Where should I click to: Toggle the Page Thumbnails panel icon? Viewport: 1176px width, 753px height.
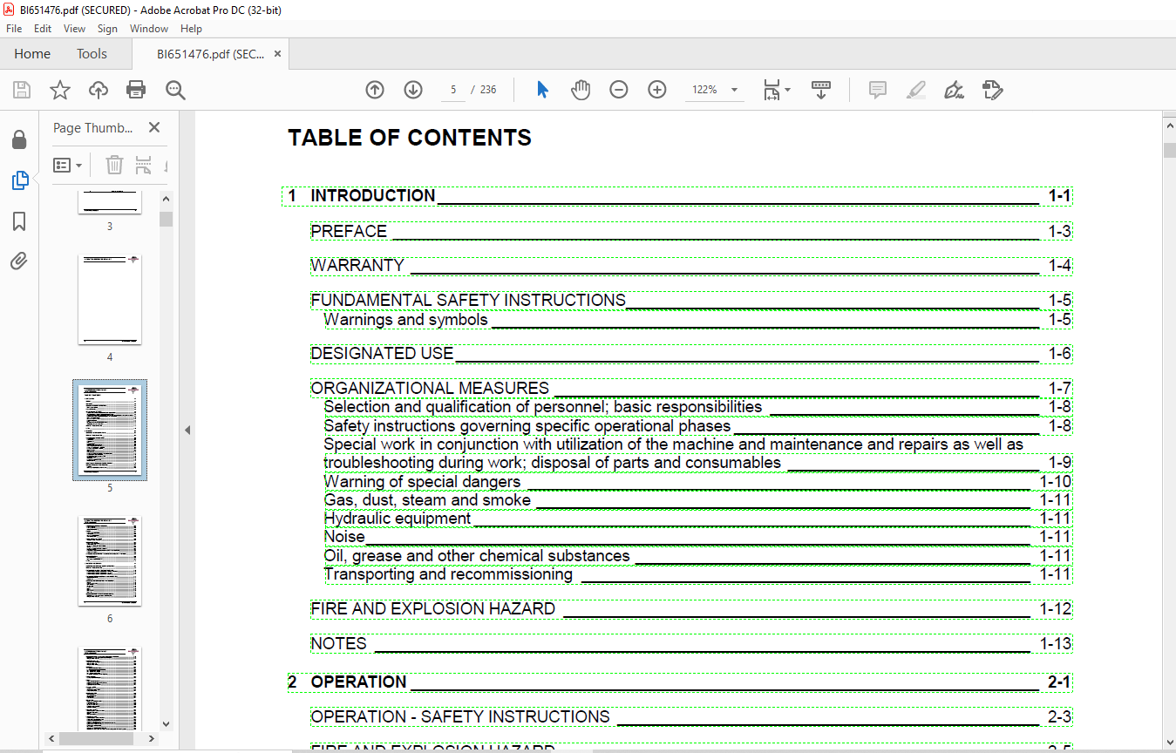coord(19,180)
